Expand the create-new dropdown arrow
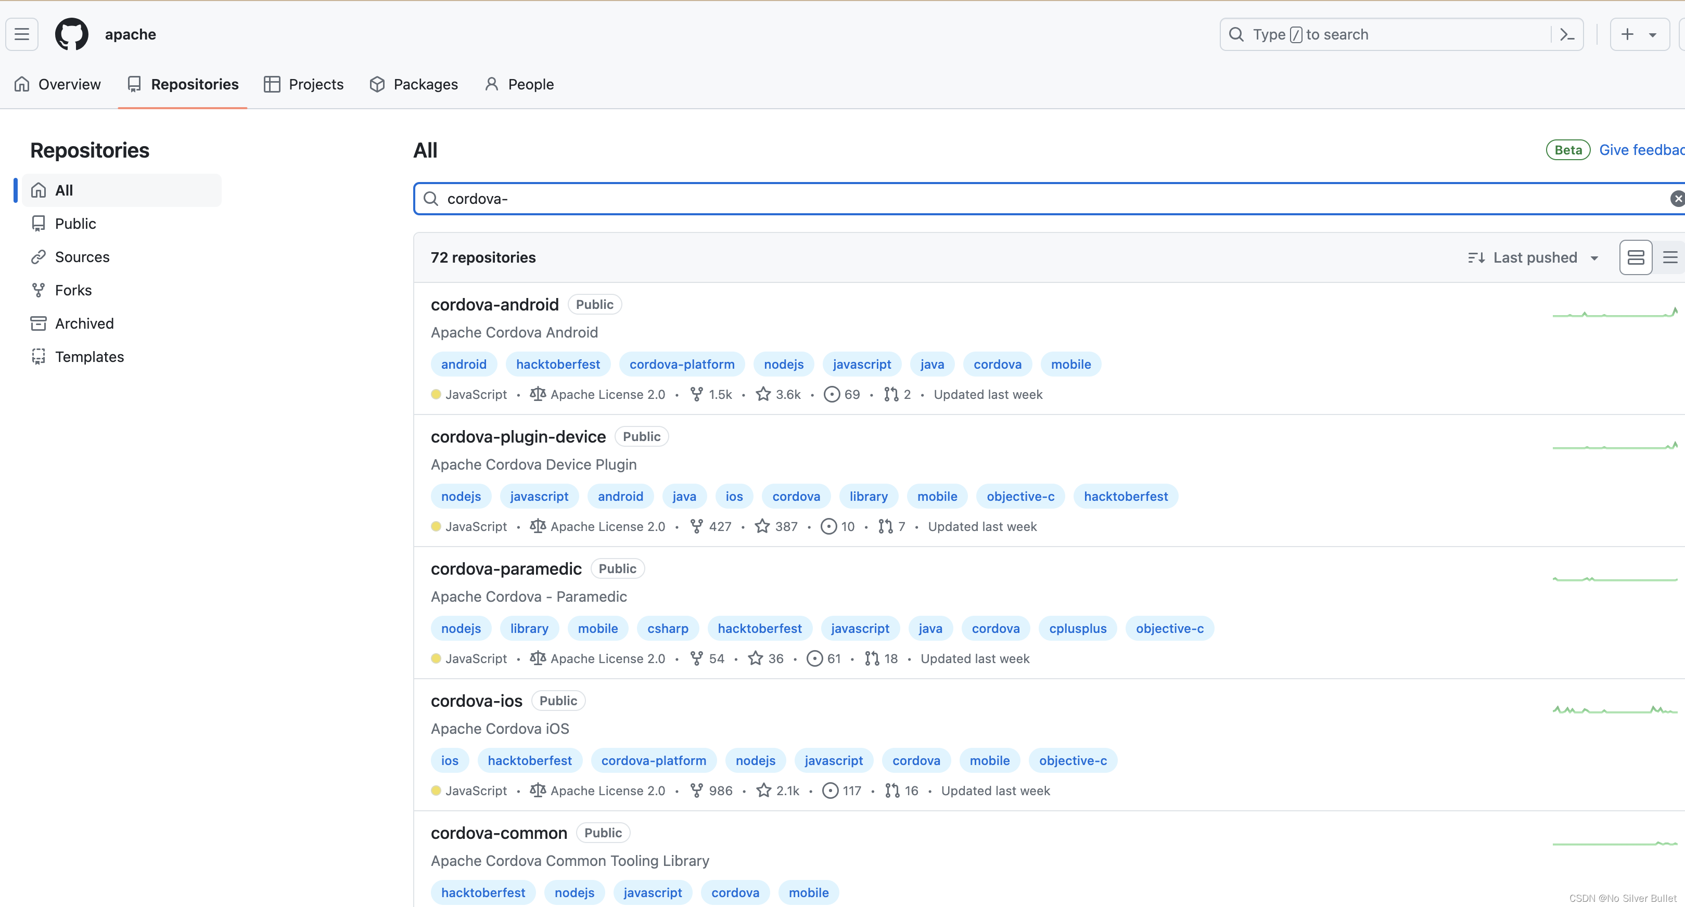Image resolution: width=1685 pixels, height=907 pixels. click(x=1653, y=35)
